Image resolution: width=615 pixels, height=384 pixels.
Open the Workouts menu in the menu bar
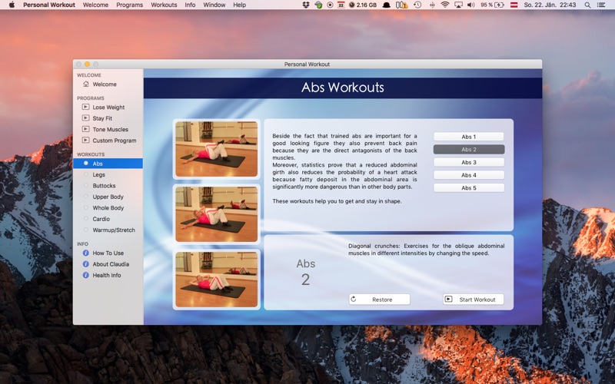click(x=164, y=5)
